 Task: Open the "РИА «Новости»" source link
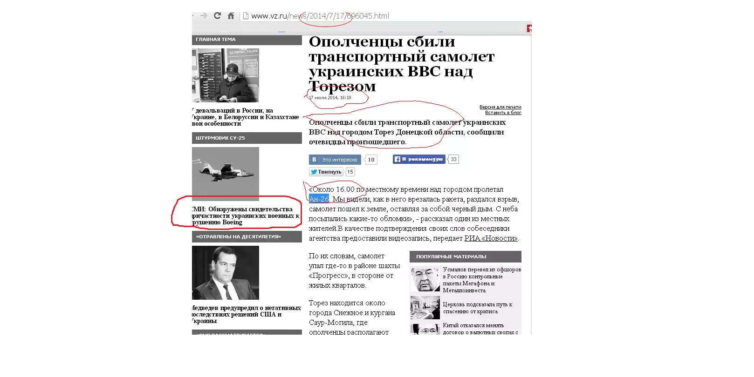(x=491, y=238)
